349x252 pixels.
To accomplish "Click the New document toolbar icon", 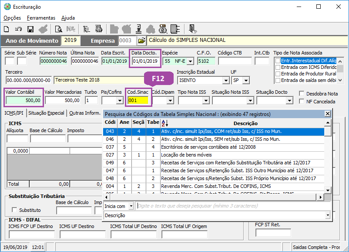I will pos(7,29).
